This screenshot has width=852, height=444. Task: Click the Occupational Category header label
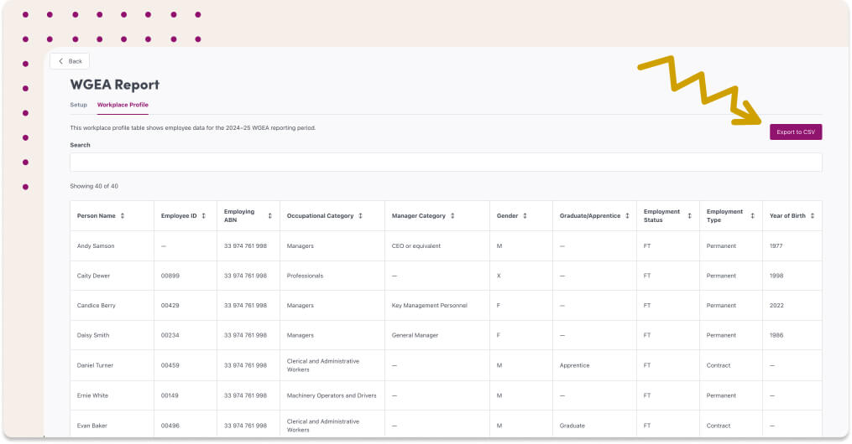point(320,216)
